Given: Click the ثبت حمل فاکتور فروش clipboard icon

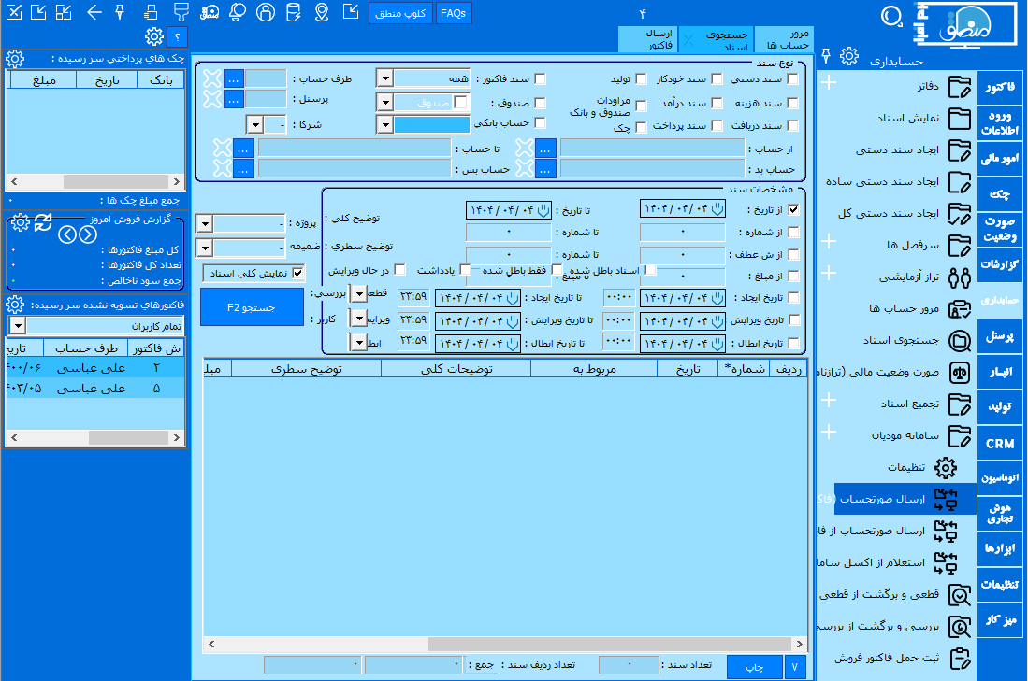Looking at the screenshot, I should pos(959,658).
